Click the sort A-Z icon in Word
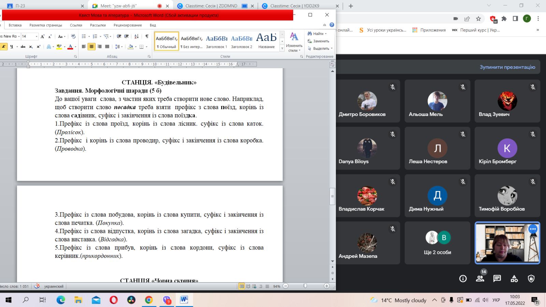This screenshot has width=546, height=307. 136,36
